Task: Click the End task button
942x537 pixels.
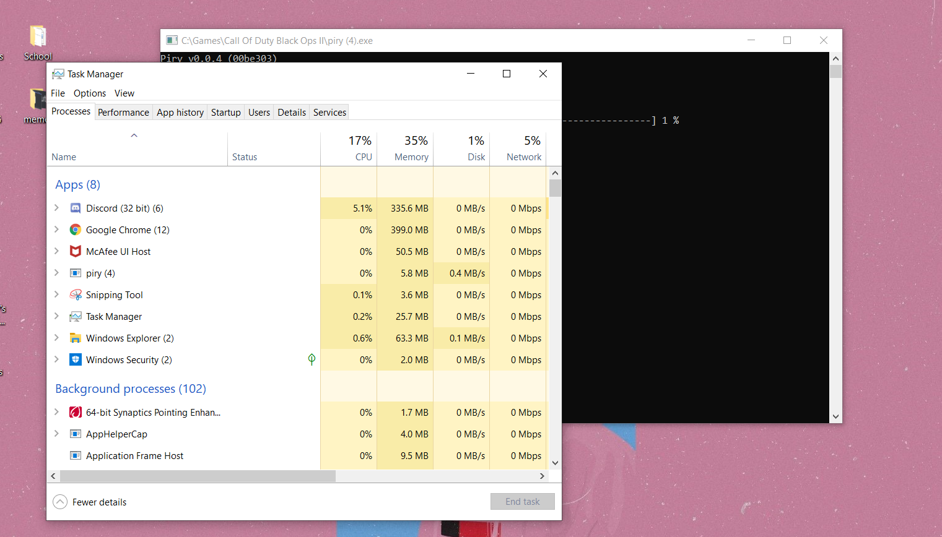Action: 522,502
